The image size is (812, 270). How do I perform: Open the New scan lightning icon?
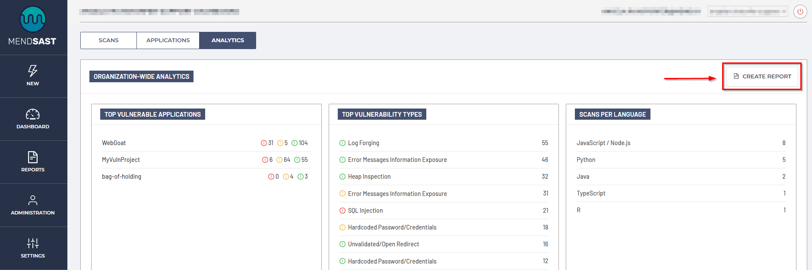33,71
